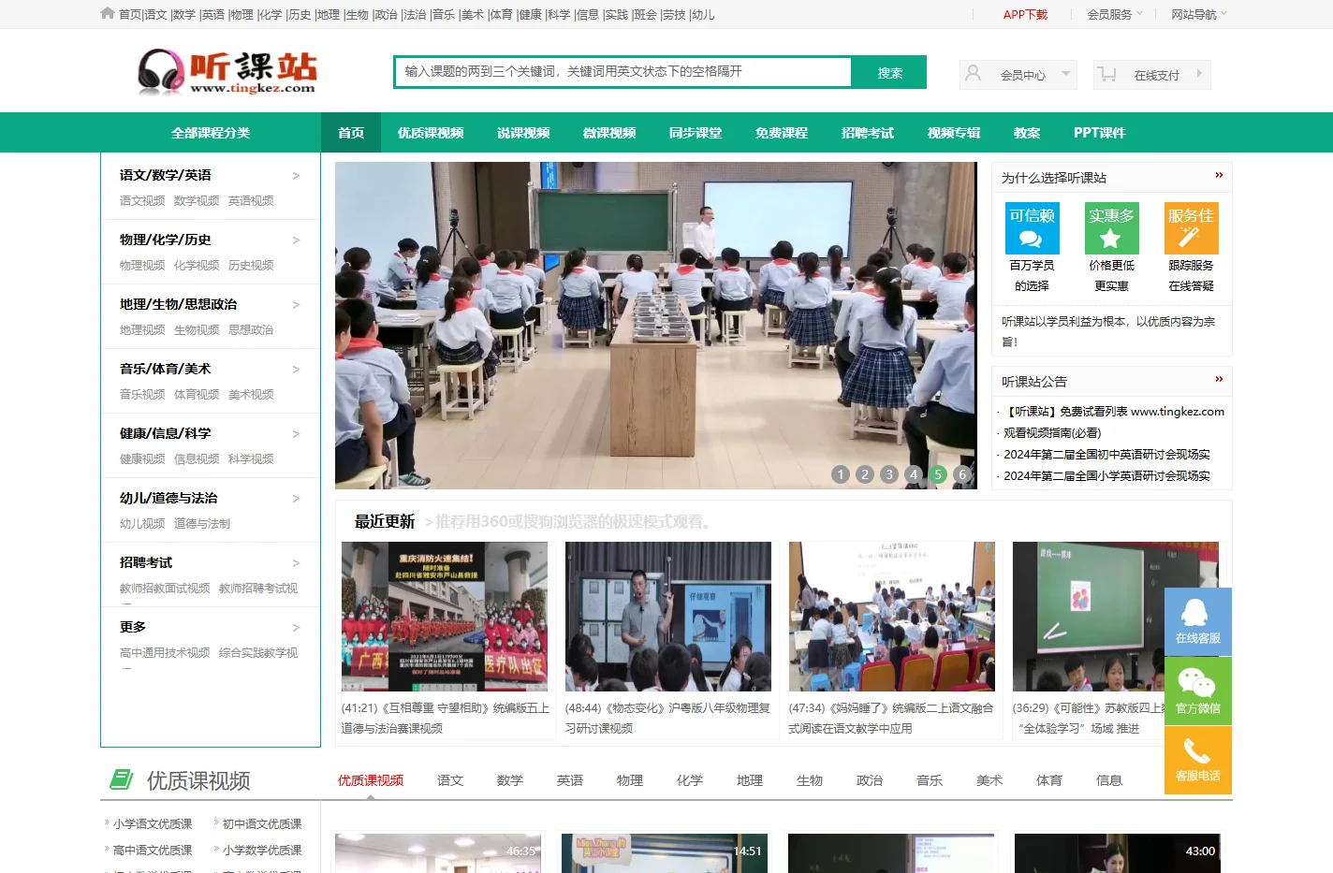Click the 教师招教面试视频 sidebar link
1333x873 pixels.
click(x=165, y=589)
